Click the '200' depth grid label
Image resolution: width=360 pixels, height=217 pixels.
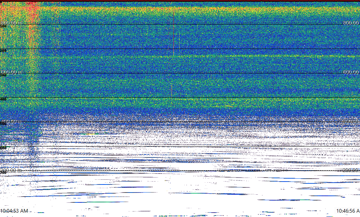coord(3,51)
